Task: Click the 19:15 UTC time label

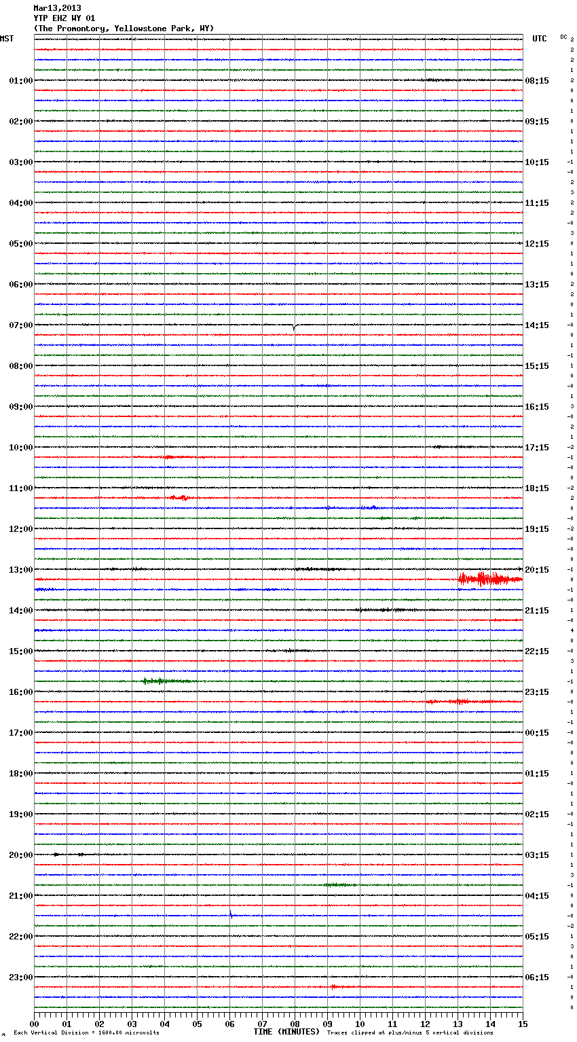Action: (x=537, y=529)
